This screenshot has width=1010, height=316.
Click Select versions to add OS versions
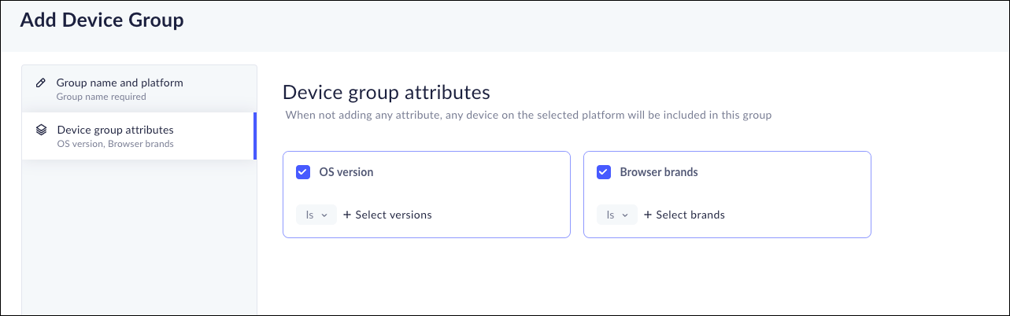pos(393,215)
